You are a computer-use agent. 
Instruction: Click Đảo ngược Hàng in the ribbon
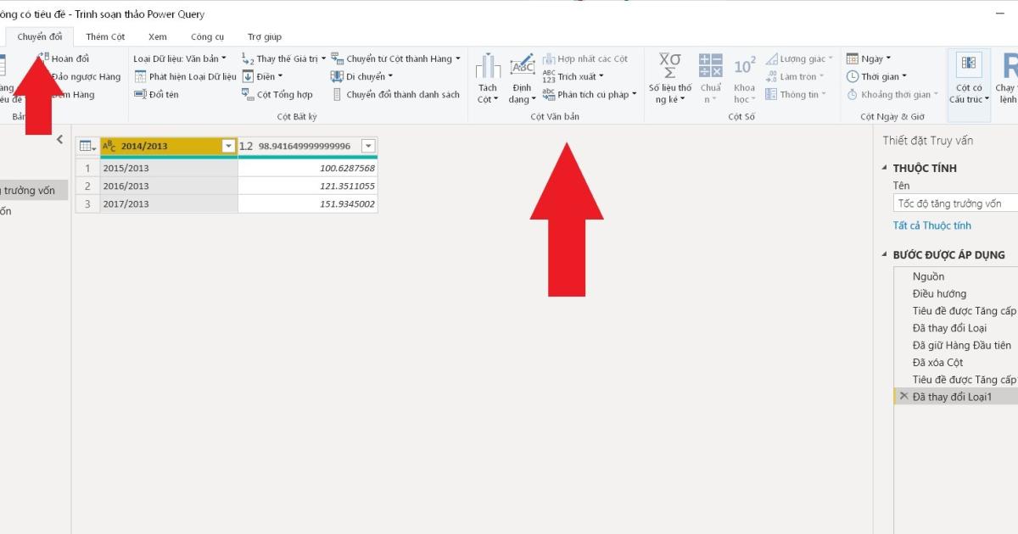pos(86,76)
